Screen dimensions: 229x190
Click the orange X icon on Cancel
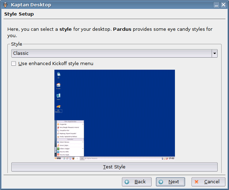[x=196, y=182]
